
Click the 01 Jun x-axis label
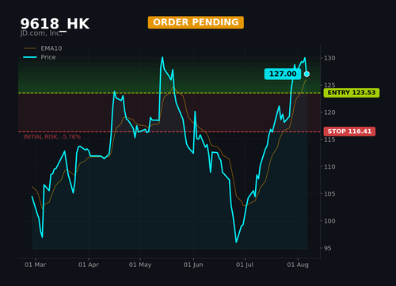[193, 265]
